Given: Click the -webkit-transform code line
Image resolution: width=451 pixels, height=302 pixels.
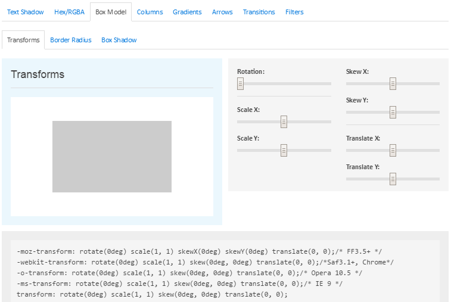Looking at the screenshot, I should pyautogui.click(x=205, y=262).
